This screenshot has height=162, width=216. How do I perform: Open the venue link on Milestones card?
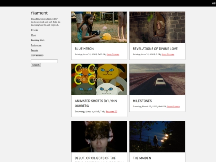(x=173, y=106)
